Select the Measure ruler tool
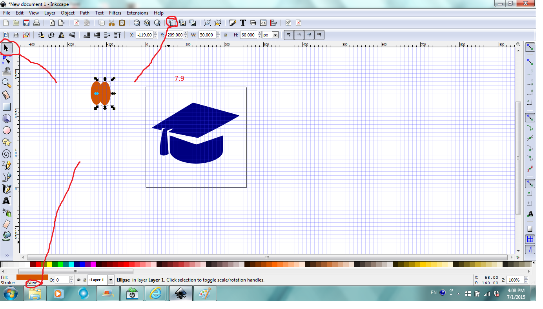This screenshot has width=543, height=309. tap(6, 95)
